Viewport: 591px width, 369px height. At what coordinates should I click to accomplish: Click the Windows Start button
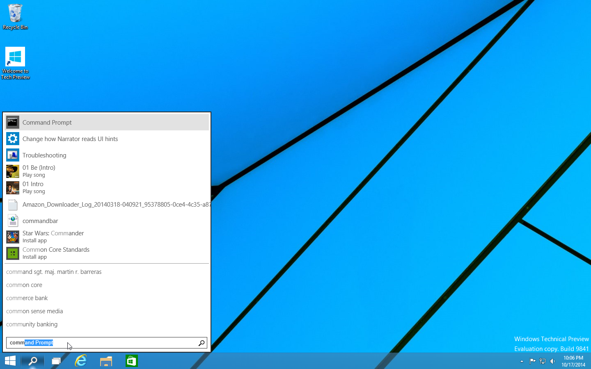click(x=10, y=361)
